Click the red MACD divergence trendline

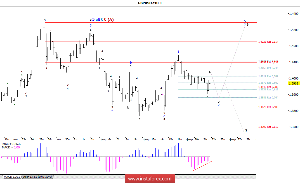coord(203,166)
